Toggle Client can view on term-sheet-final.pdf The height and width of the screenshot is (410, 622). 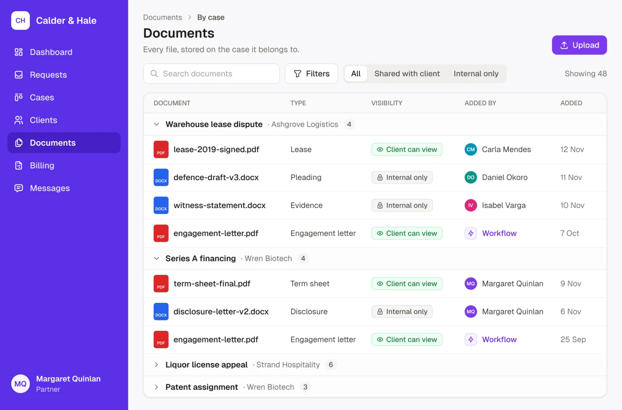tap(407, 284)
